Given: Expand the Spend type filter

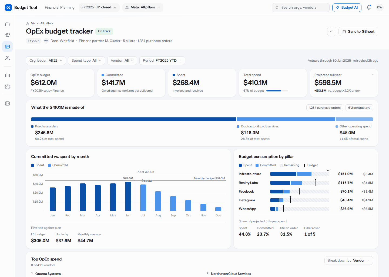Looking at the screenshot, I should (86, 61).
